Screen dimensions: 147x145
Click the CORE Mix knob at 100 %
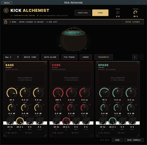click(x=58, y=93)
